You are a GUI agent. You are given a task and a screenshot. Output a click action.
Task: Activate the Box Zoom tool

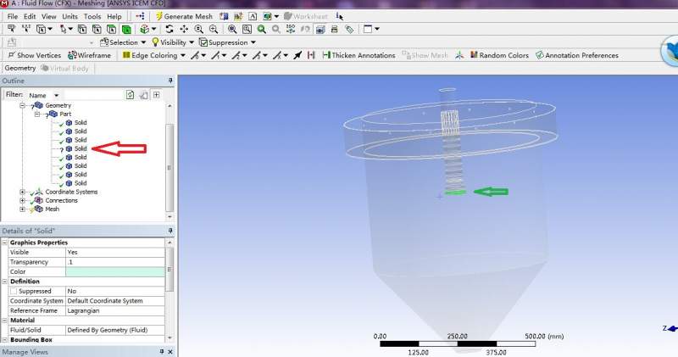214,29
